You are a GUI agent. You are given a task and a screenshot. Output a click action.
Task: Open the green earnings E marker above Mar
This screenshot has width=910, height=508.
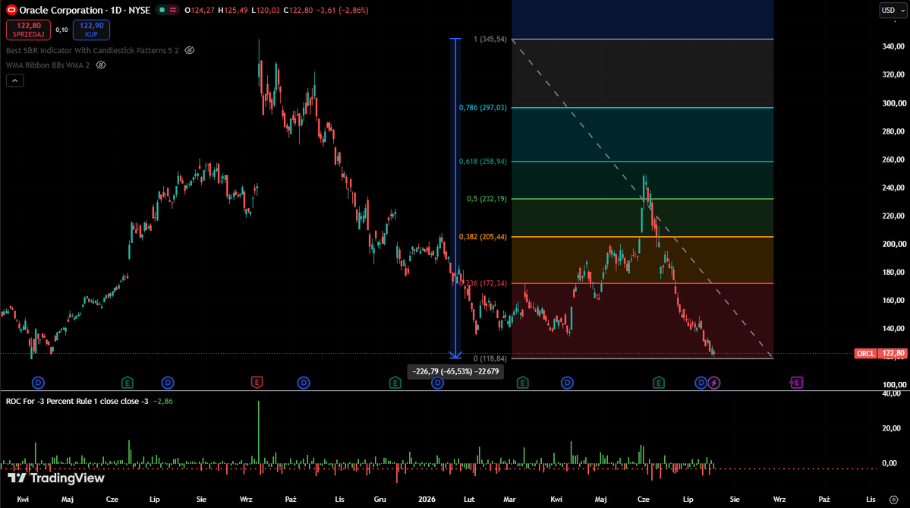pos(522,383)
